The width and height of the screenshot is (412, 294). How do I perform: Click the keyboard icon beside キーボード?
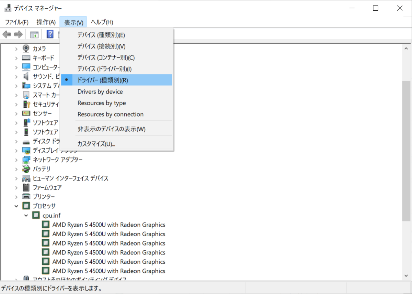pos(26,58)
